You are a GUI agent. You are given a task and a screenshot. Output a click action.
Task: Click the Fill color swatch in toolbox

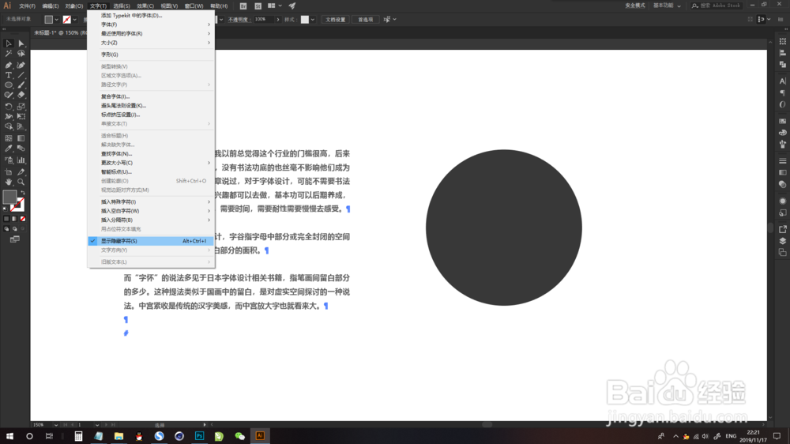9,197
